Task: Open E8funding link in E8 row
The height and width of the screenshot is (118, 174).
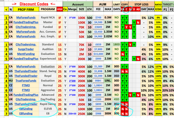Action: (x=26, y=114)
